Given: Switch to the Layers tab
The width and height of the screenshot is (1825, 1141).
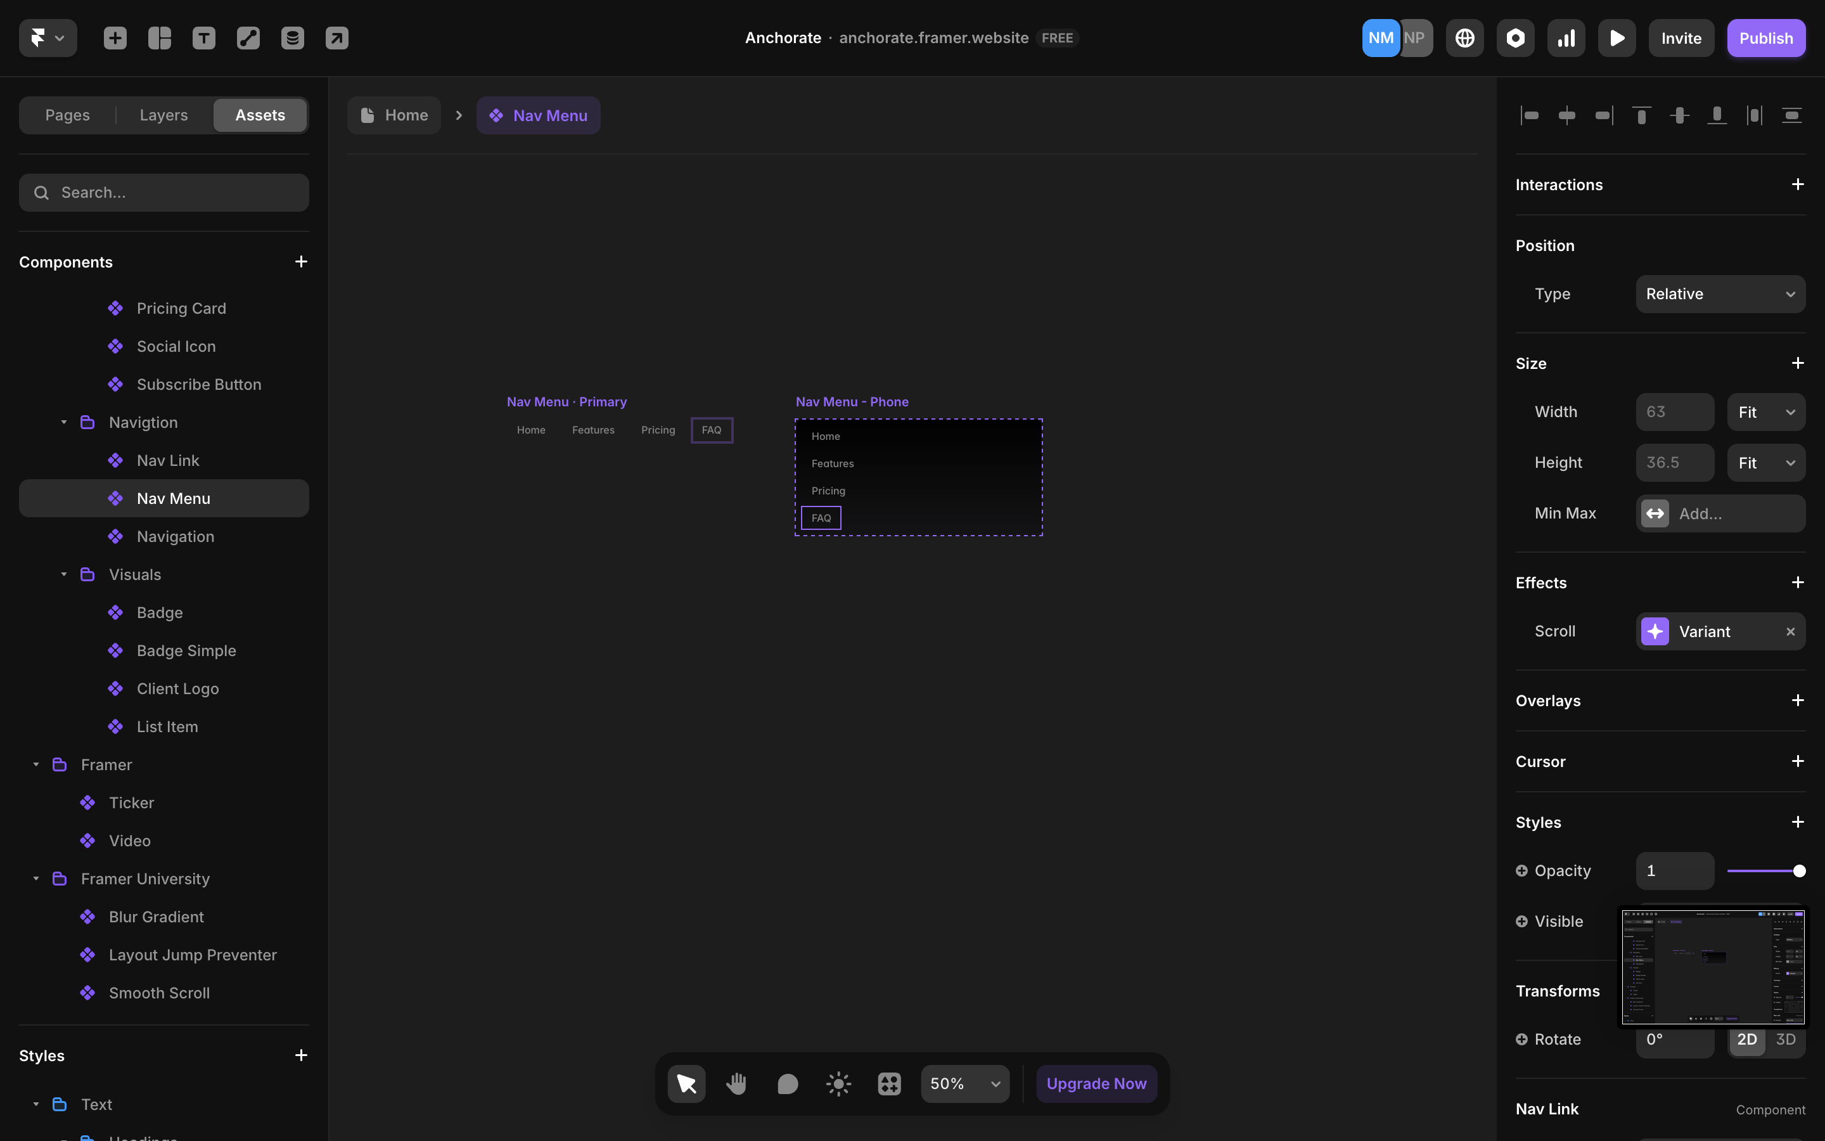Looking at the screenshot, I should (x=163, y=115).
